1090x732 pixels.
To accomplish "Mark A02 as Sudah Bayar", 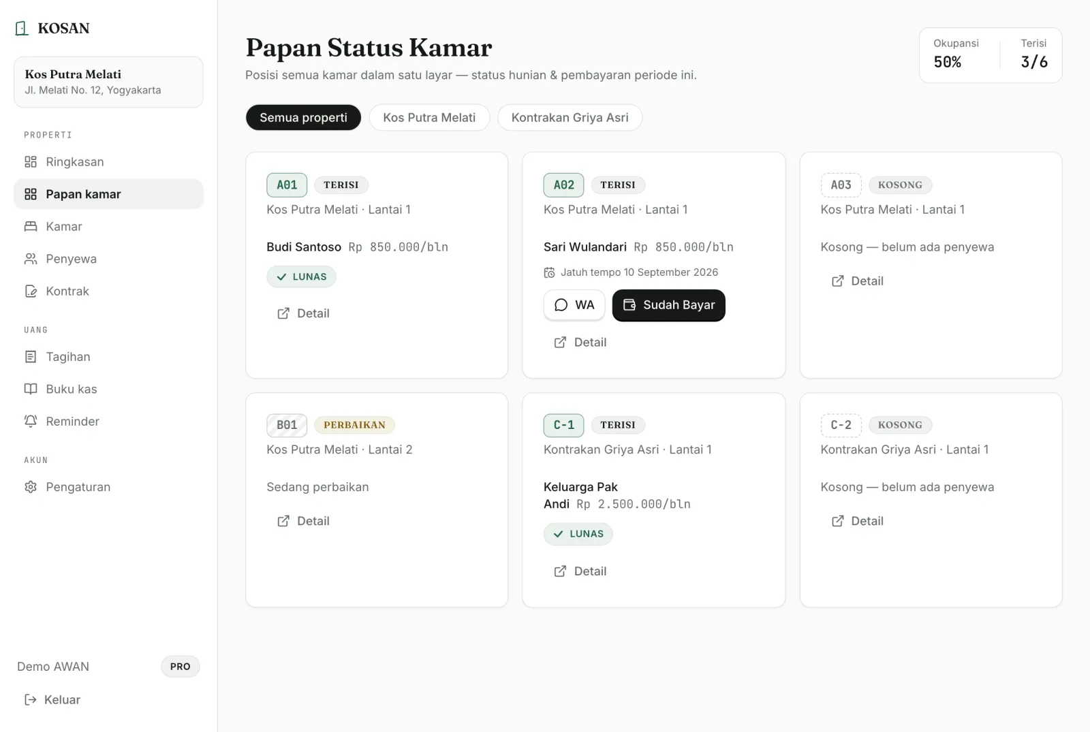I will pos(669,305).
